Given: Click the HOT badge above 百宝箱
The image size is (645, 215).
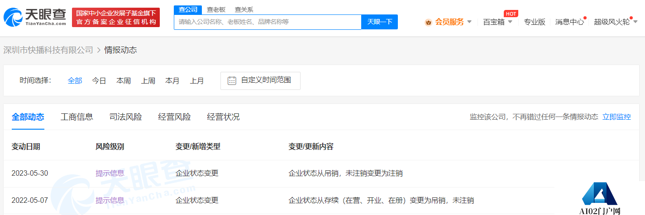Looking at the screenshot, I should click(x=511, y=14).
